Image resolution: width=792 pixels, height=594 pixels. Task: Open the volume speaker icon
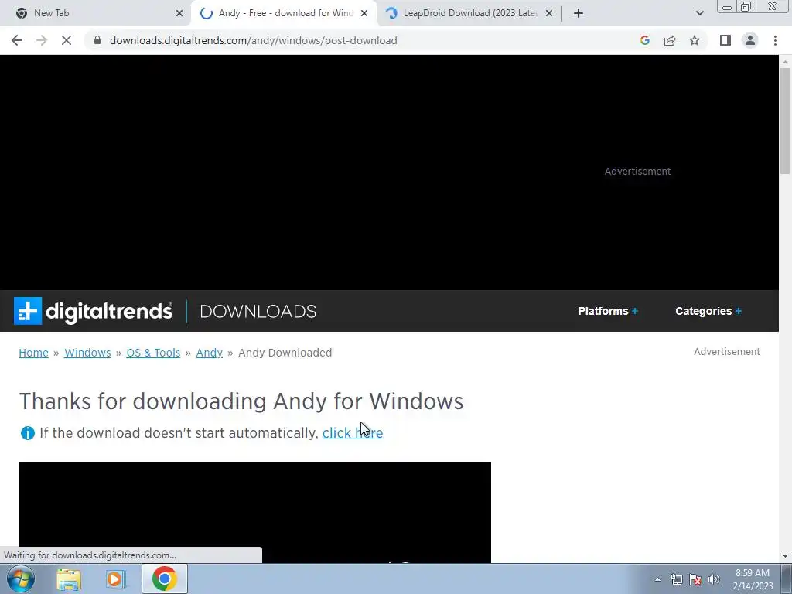point(714,579)
